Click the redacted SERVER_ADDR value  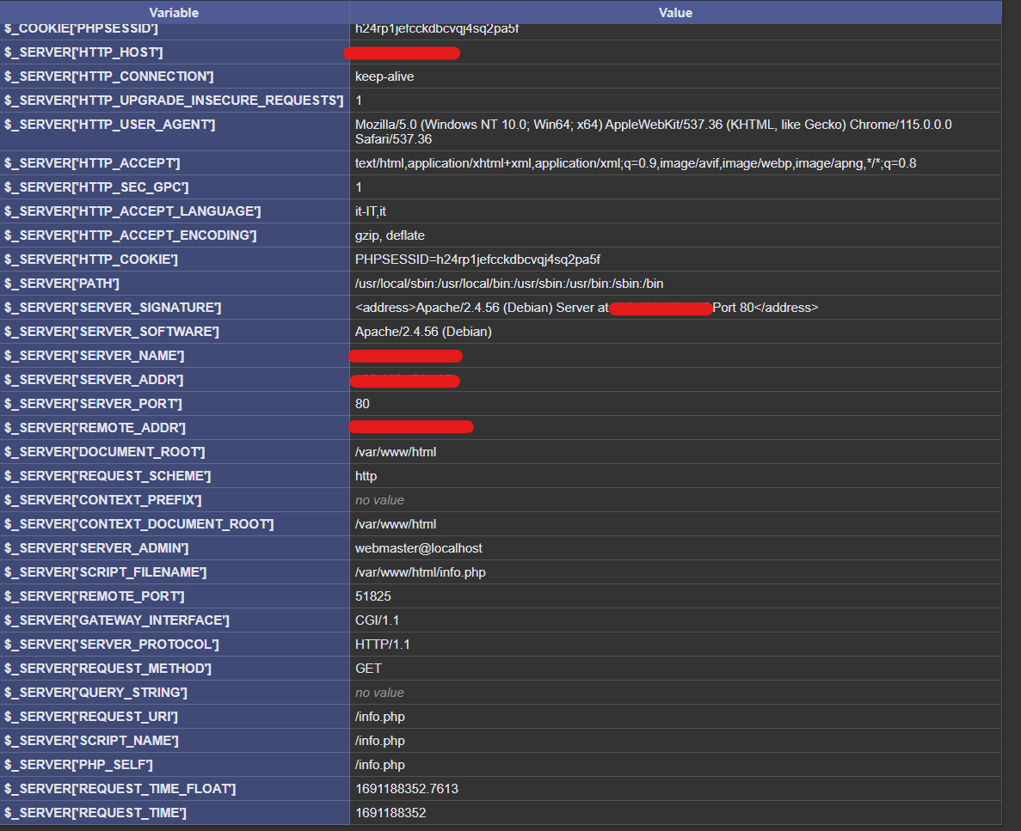404,380
